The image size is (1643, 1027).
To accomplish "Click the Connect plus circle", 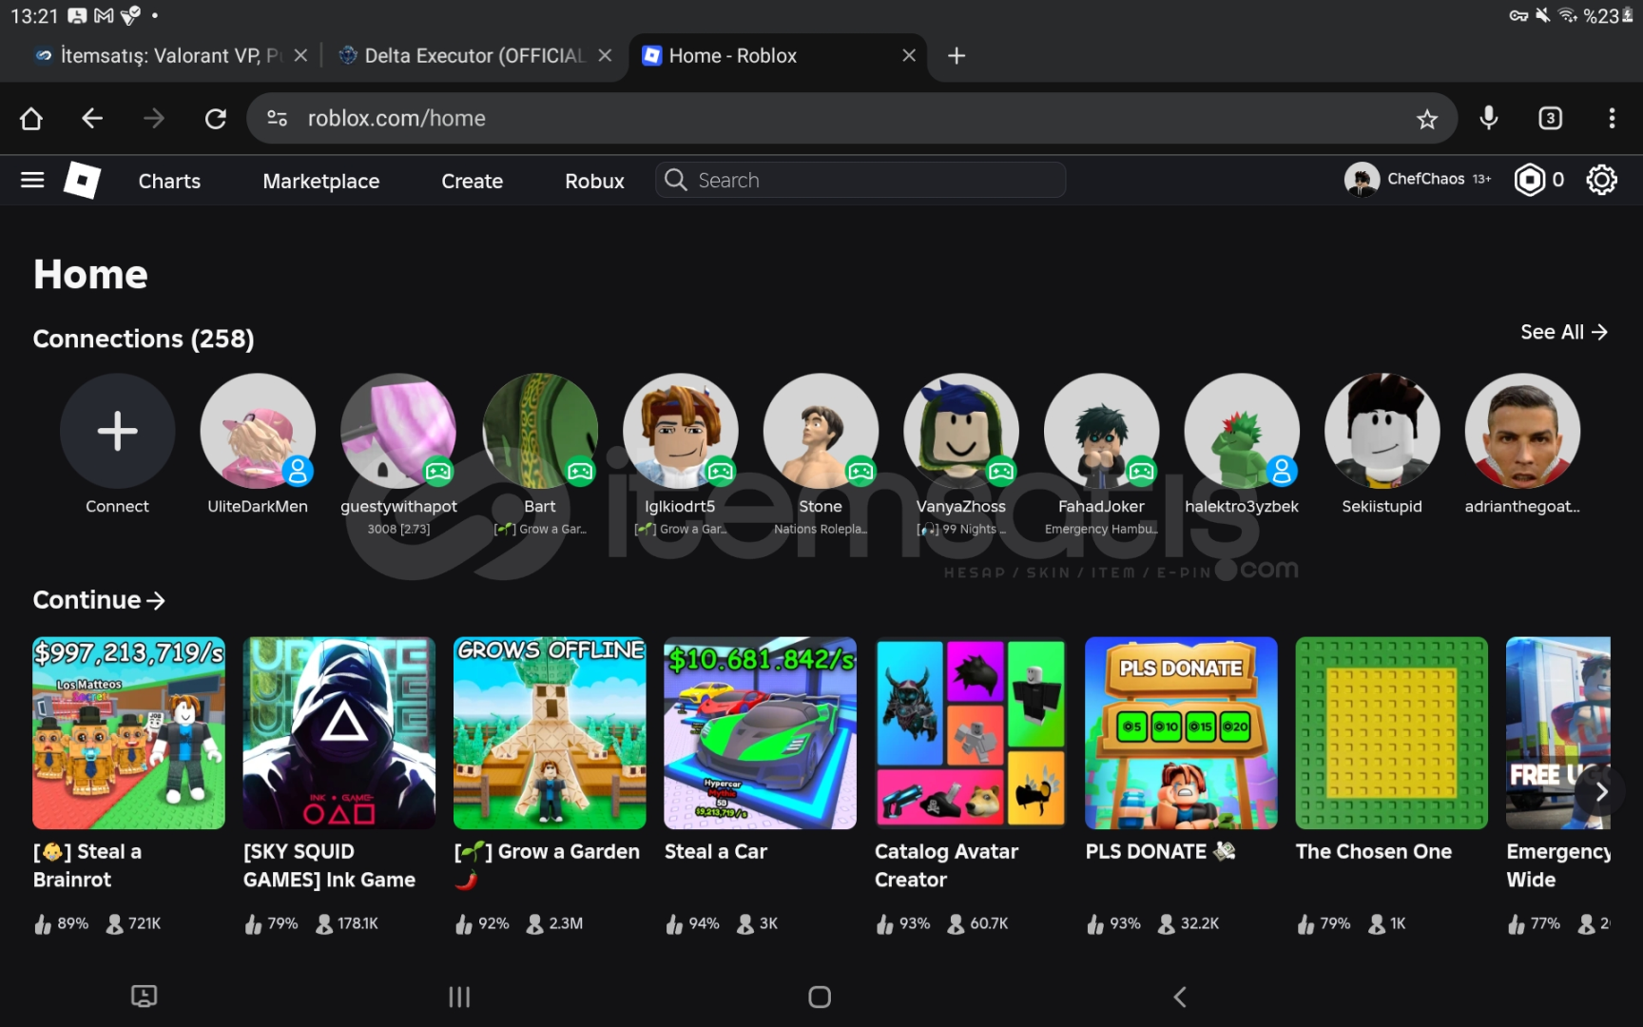I will pyautogui.click(x=117, y=431).
